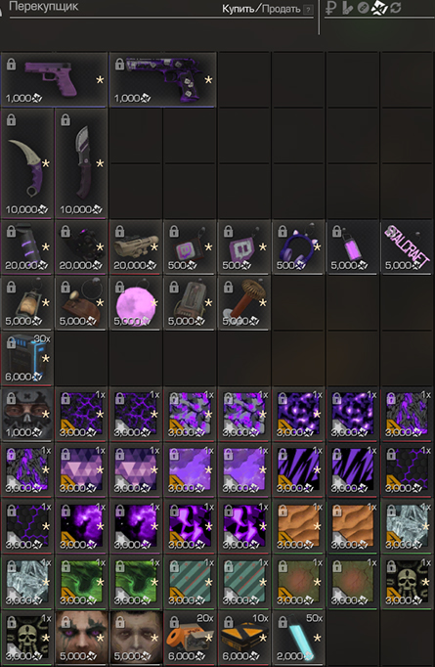Screen dimensions: 435x667
Task: Select the purple Glock pistol item
Action: click(x=54, y=80)
